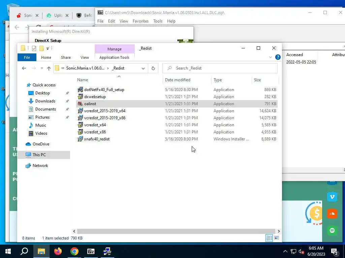Click horizontal scrollbar left arrow
The image size is (345, 258).
pyautogui.click(x=74, y=231)
